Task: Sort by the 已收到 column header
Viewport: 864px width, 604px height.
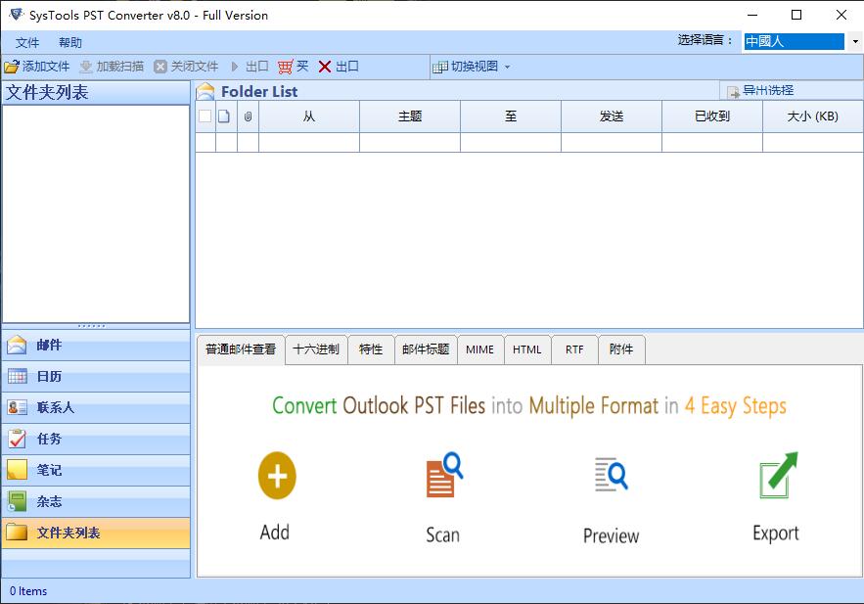Action: coord(712,116)
